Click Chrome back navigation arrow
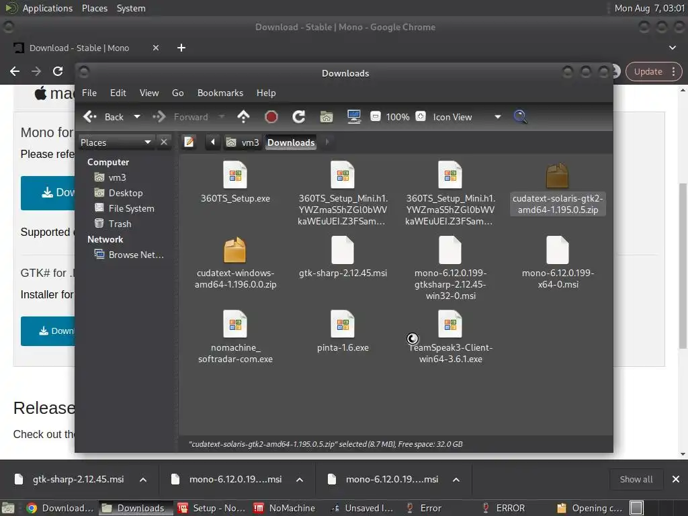The height and width of the screenshot is (516, 688). [x=15, y=71]
